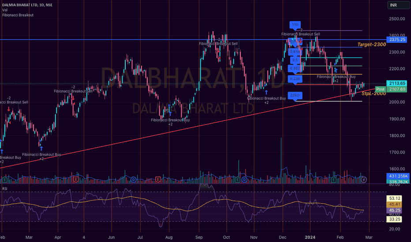Screen dimensions: 411x242
Task: Click the Jul label on time axis
Action: coord(140,237)
